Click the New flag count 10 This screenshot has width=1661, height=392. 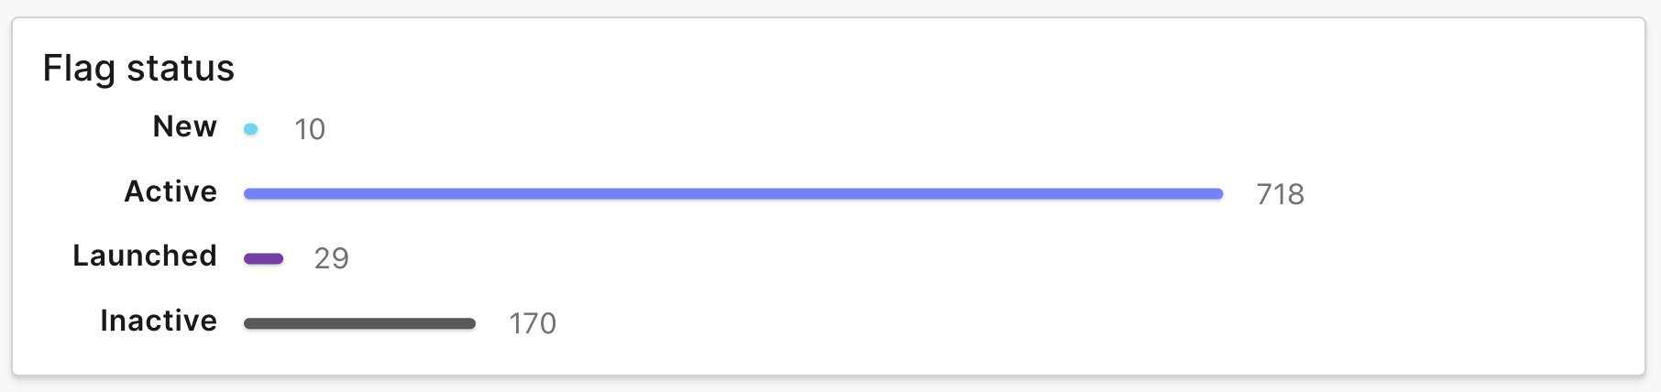pyautogui.click(x=310, y=129)
